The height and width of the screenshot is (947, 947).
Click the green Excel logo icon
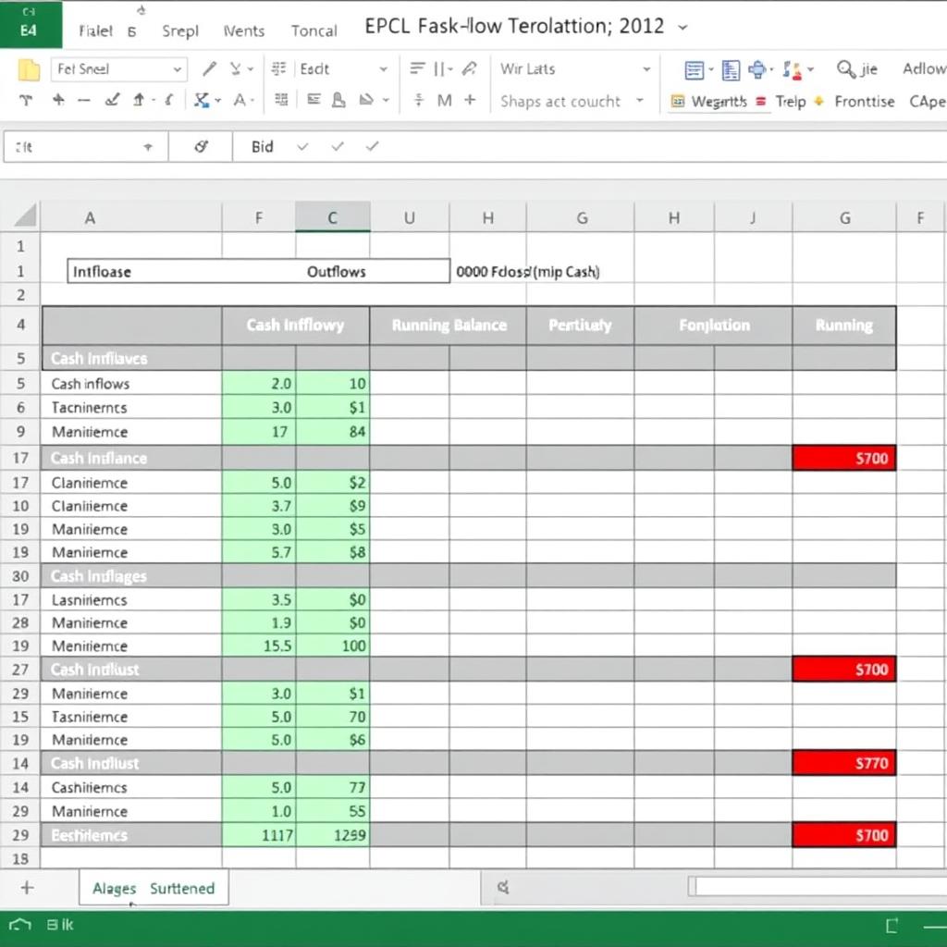[x=31, y=23]
